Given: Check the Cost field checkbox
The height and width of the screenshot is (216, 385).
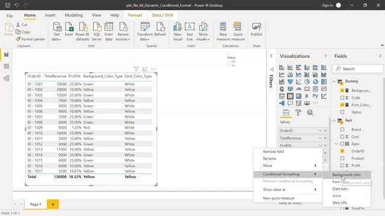Looking at the screenshot, I should tap(342, 137).
